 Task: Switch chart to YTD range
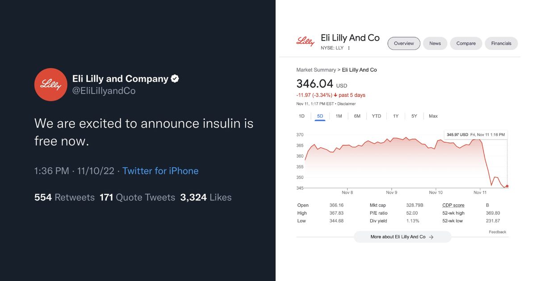coord(377,116)
